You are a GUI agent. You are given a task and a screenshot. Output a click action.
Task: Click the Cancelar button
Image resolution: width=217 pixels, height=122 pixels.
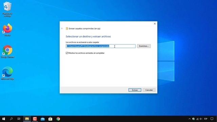(x=149, y=90)
